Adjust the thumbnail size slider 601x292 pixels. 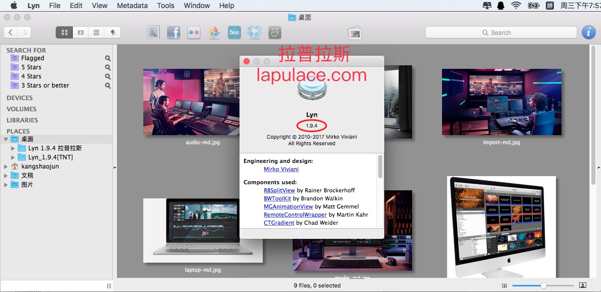coord(543,285)
